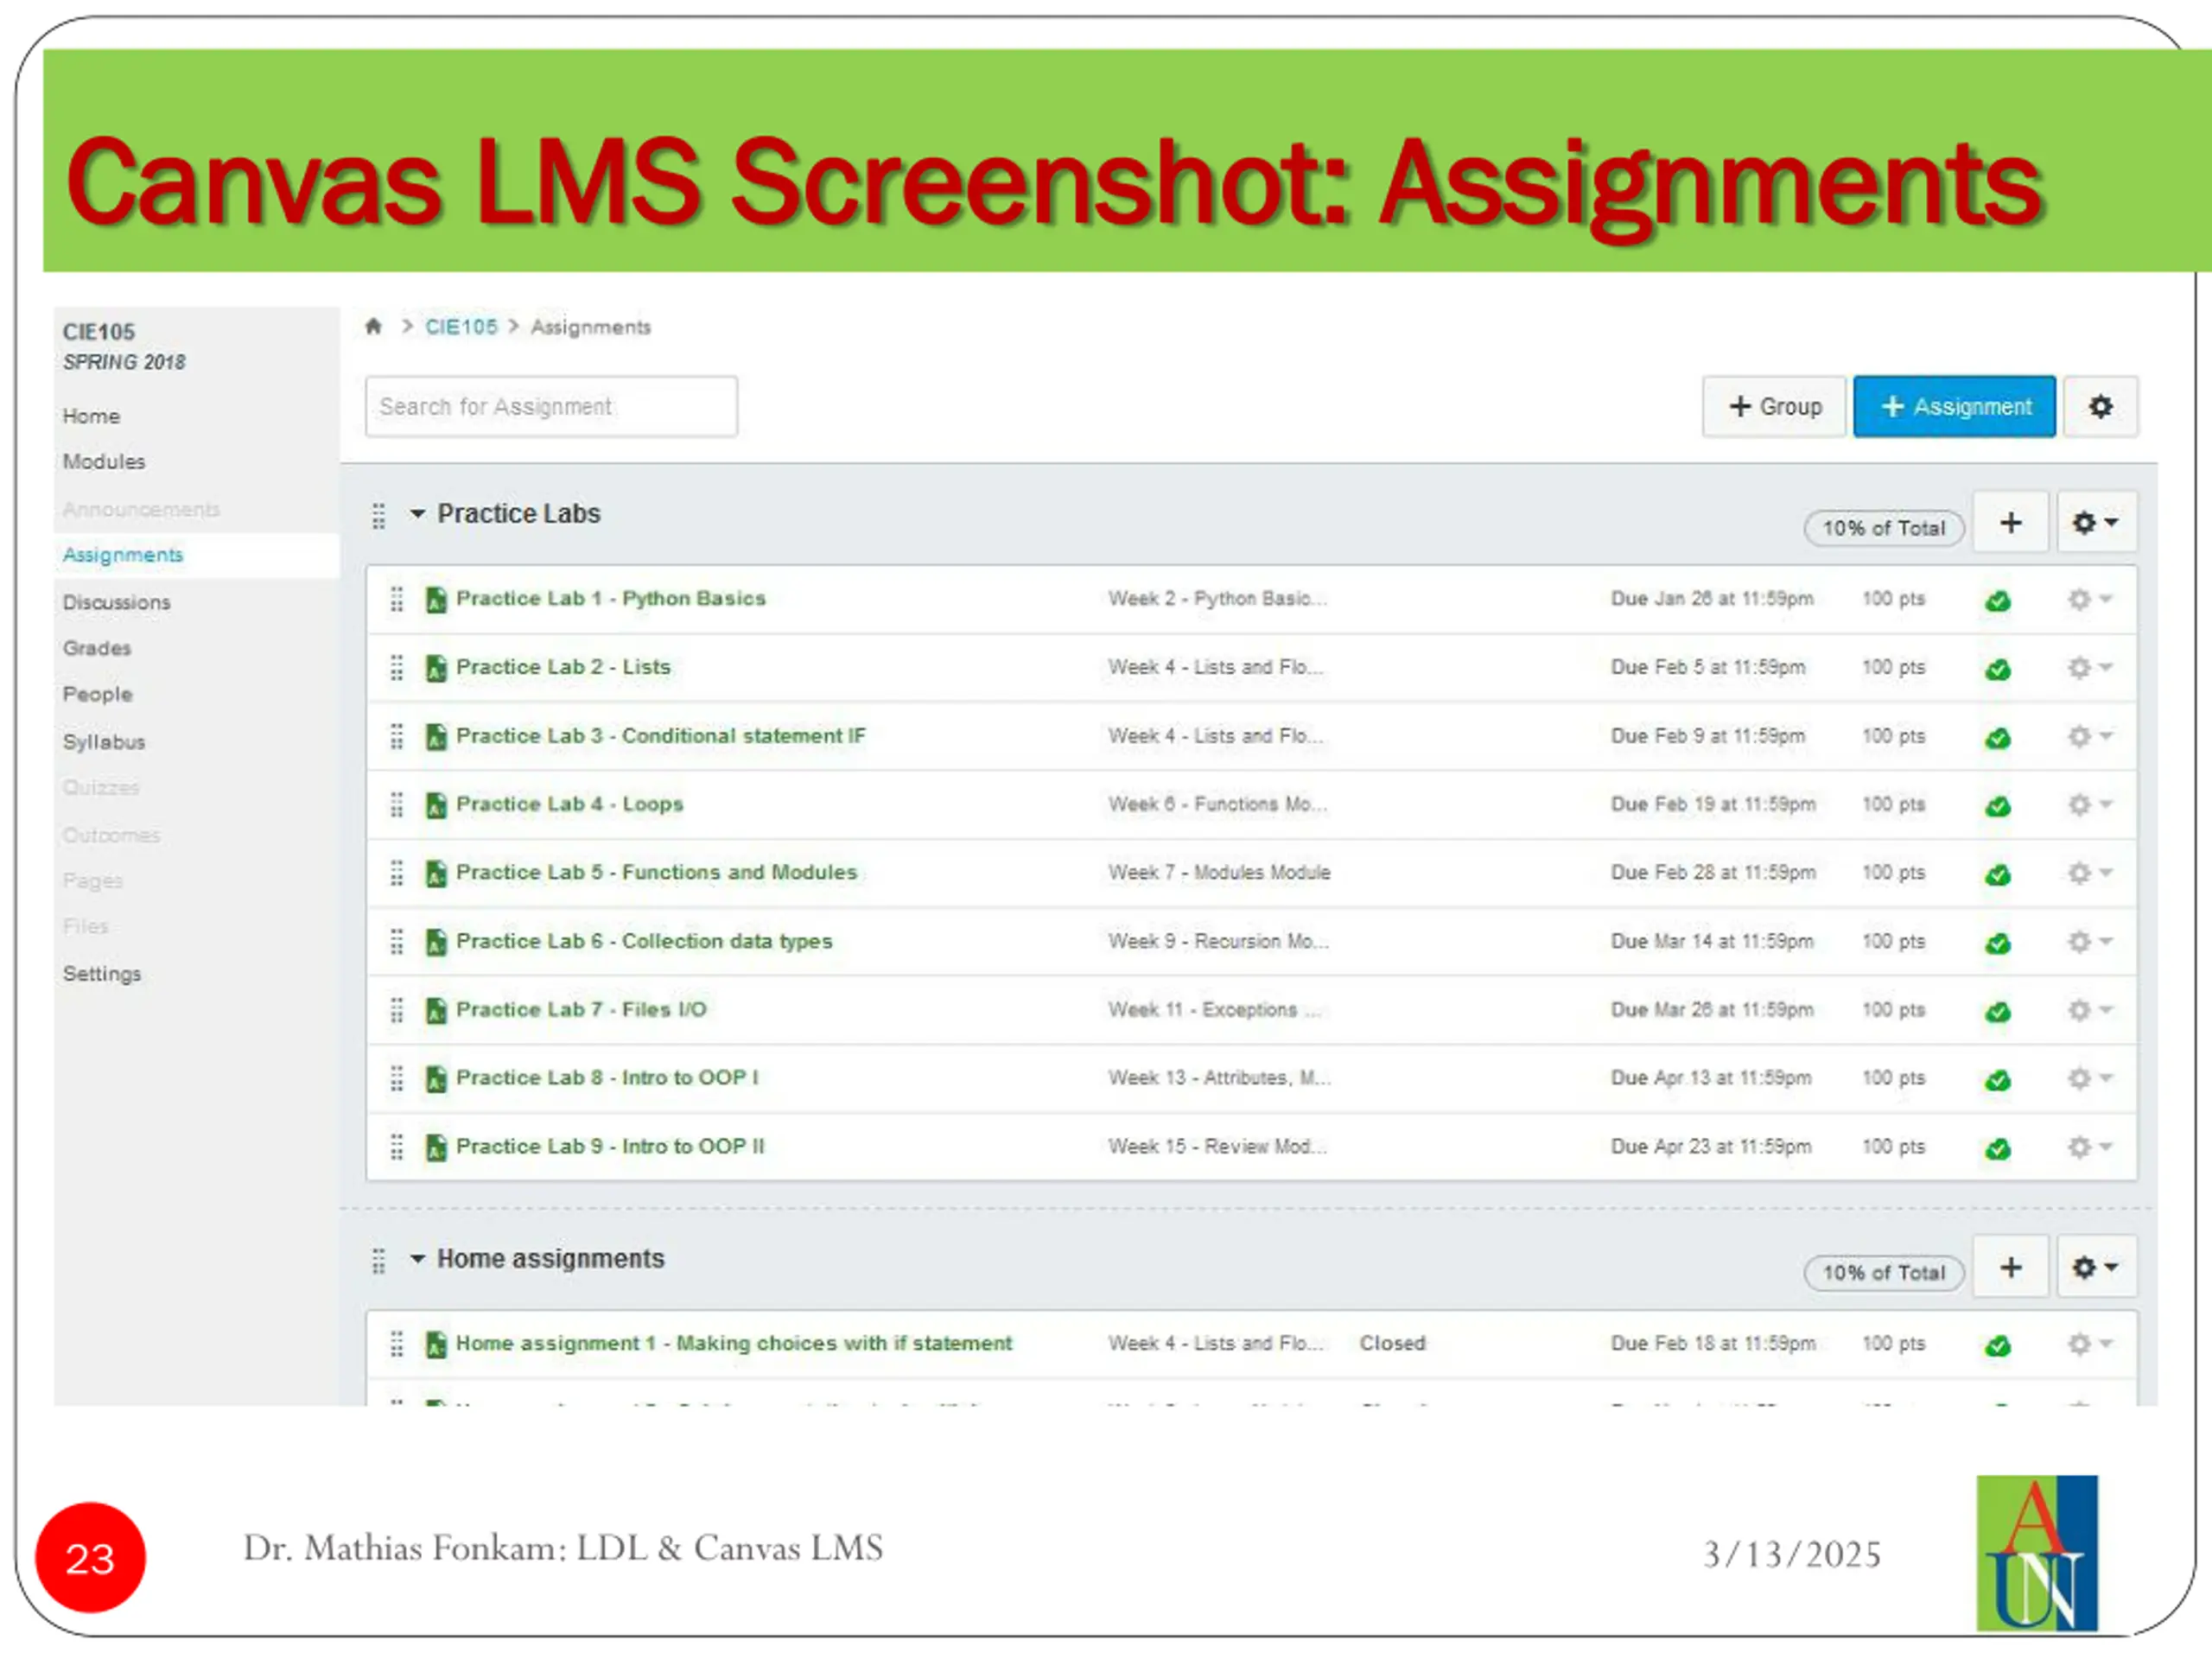This screenshot has height=1659, width=2212.
Task: Click drag handle of Home assignment 1 row
Action: [x=397, y=1344]
